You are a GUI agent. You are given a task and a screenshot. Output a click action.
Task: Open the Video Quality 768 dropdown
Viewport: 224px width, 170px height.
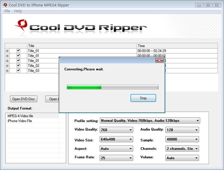click(116, 130)
